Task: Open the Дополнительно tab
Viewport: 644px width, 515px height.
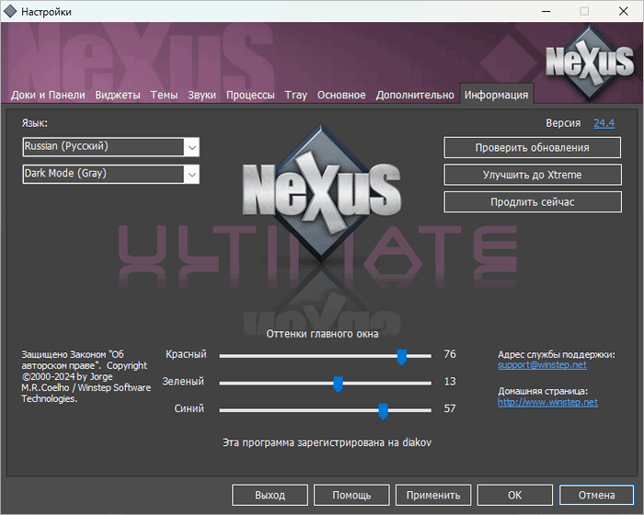Action: tap(415, 95)
